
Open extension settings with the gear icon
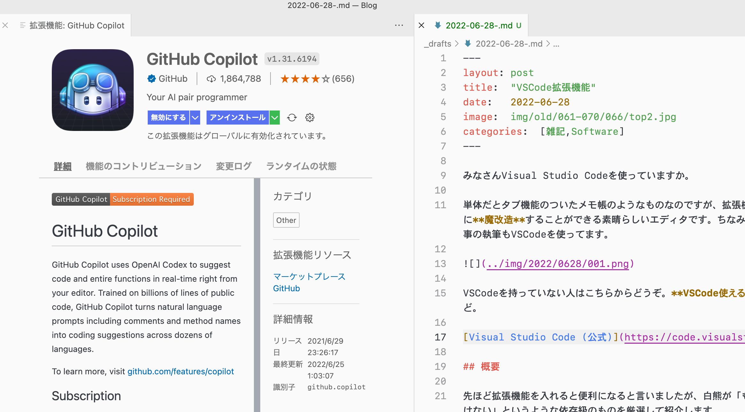pyautogui.click(x=310, y=118)
